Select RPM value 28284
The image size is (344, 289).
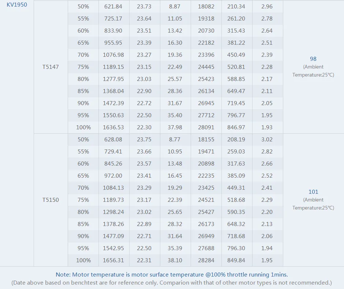206,260
